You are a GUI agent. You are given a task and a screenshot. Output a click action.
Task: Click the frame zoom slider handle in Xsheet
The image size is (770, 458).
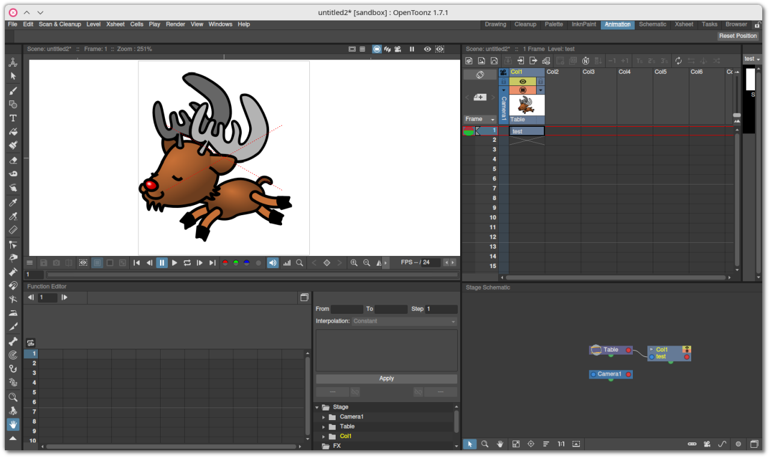pyautogui.click(x=736, y=115)
